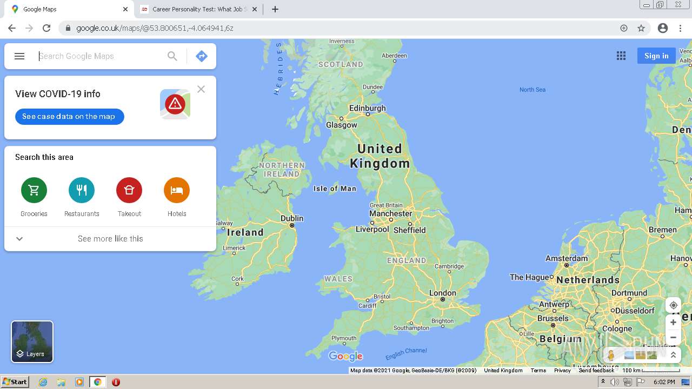The image size is (692, 389).
Task: Reload the current page
Action: [46, 28]
